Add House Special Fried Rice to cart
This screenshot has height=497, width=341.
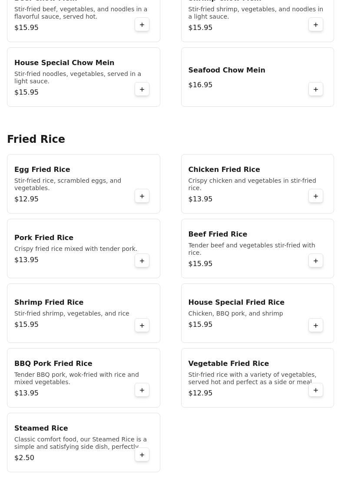[x=316, y=326]
